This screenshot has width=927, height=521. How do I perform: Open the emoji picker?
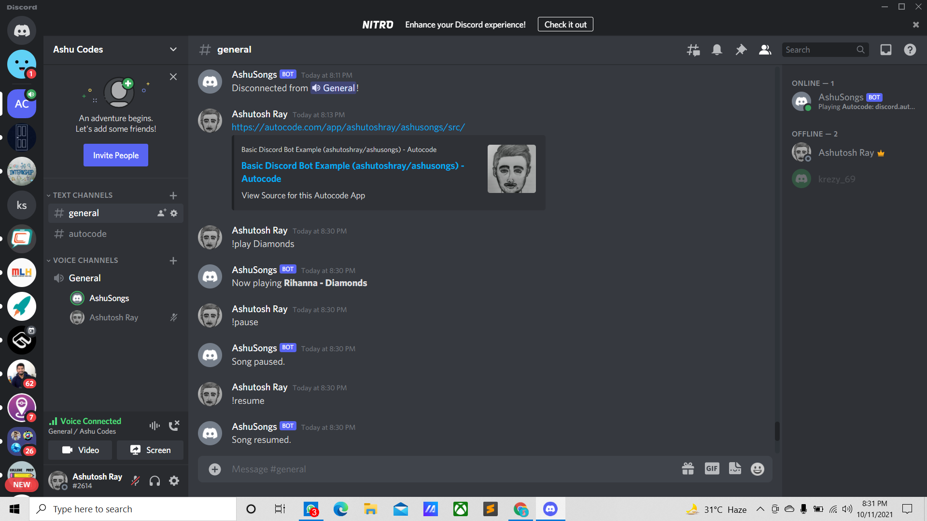[x=758, y=468]
